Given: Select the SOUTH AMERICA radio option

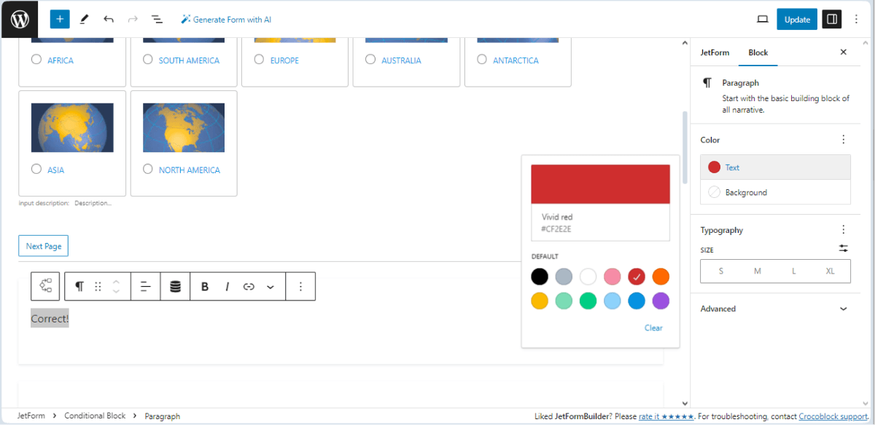Looking at the screenshot, I should [x=148, y=60].
